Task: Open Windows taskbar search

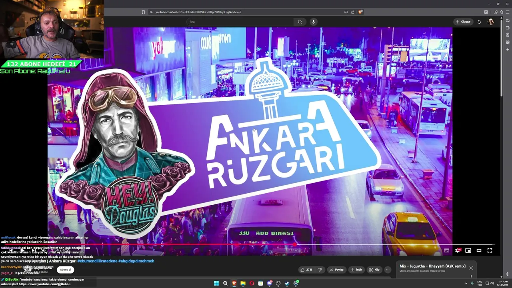Action: (225, 283)
